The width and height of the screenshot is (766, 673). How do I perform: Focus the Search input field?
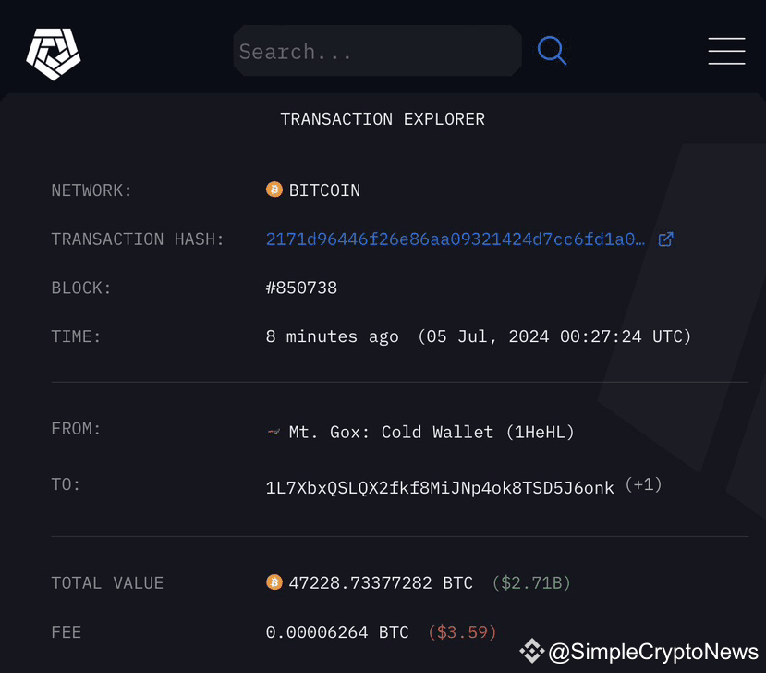(377, 52)
